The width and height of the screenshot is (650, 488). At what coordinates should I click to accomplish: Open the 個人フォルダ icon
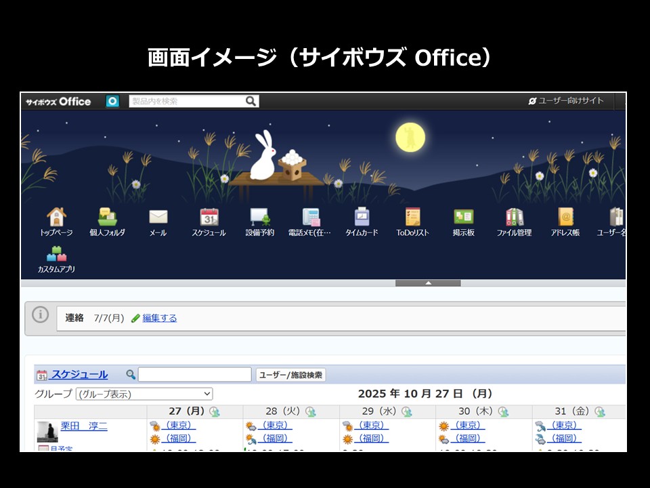pos(107,218)
